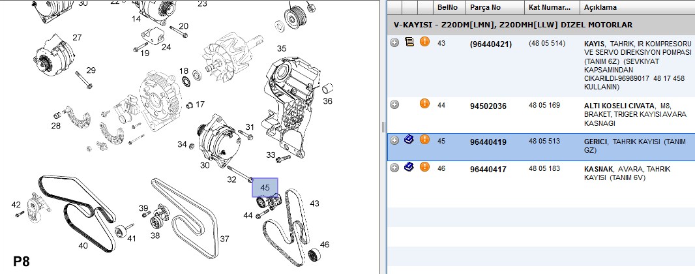Click catalog number 48 05 183
Screen dimensions: 695x274
pyautogui.click(x=544, y=168)
